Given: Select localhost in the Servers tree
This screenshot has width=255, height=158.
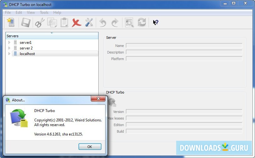Looking at the screenshot, I should (27, 54).
